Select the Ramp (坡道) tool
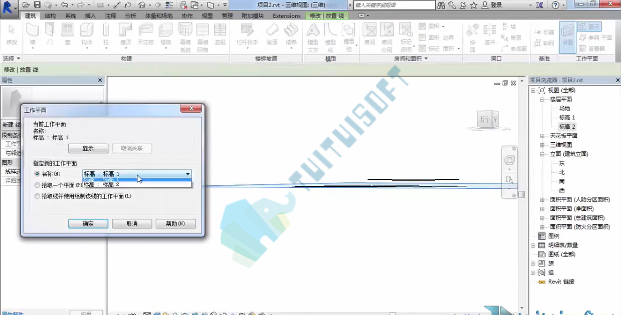621x315 pixels. [272, 35]
